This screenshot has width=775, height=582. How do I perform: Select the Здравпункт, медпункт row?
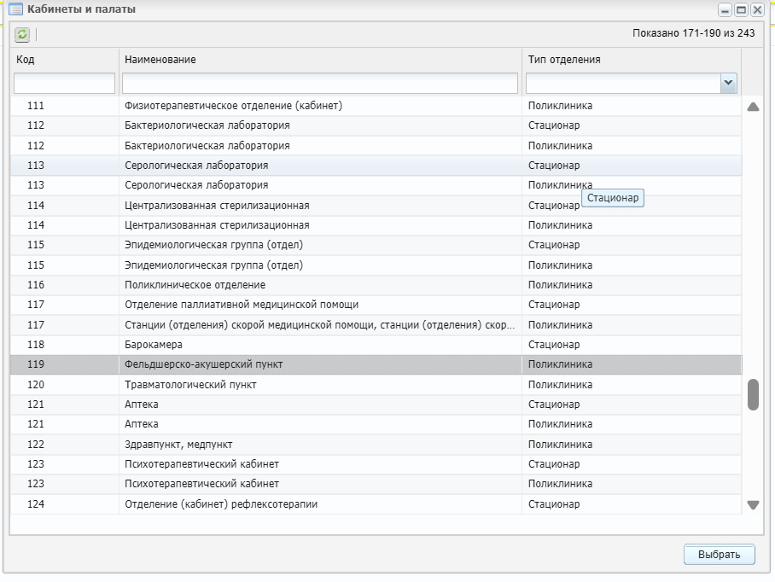(376, 444)
